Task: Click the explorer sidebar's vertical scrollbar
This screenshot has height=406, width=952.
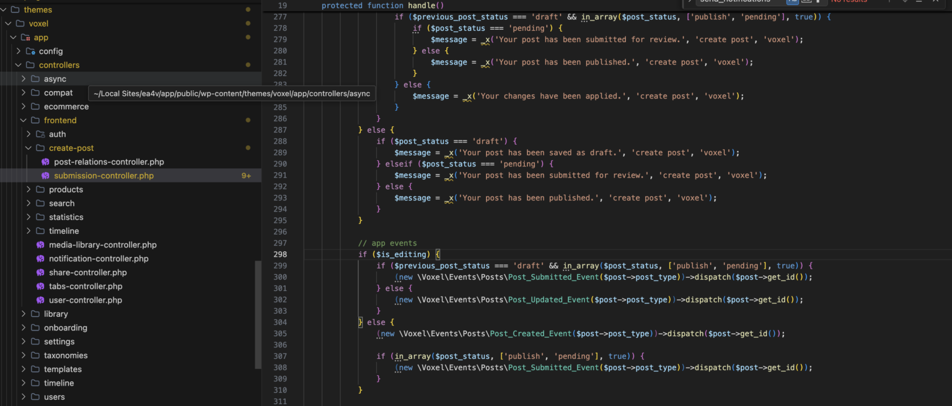Action: pos(258,314)
